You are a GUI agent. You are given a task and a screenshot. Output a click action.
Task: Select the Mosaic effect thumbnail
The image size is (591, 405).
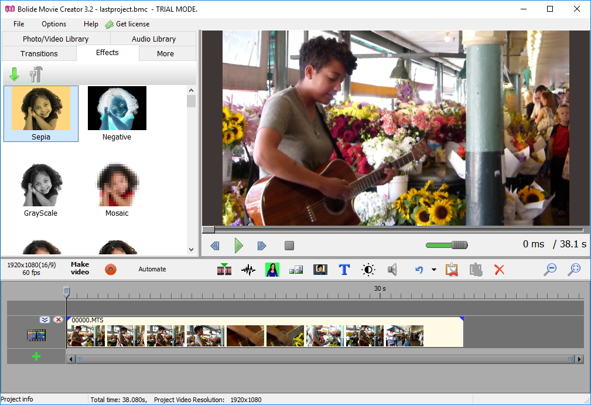pyautogui.click(x=117, y=190)
